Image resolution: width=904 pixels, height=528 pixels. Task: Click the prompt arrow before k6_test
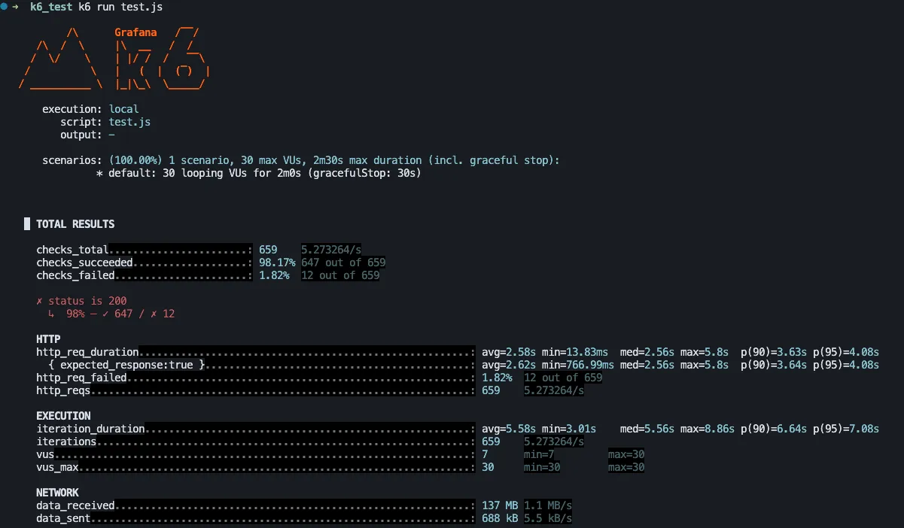pos(15,7)
